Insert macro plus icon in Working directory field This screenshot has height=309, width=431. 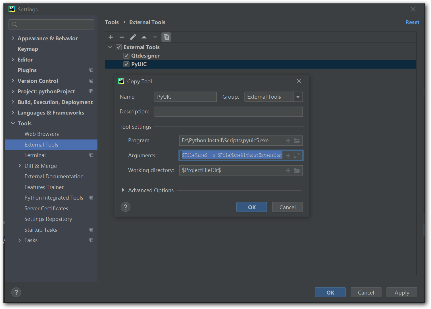point(288,170)
